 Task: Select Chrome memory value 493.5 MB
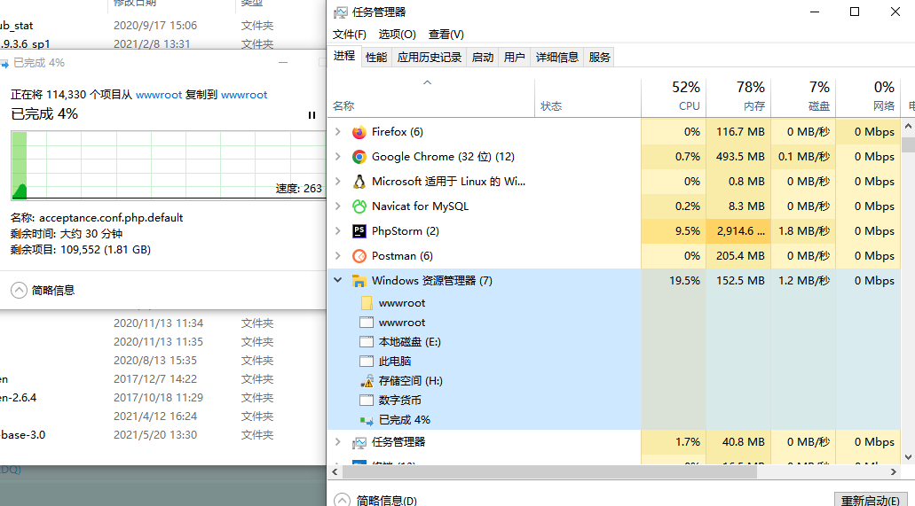click(x=740, y=156)
